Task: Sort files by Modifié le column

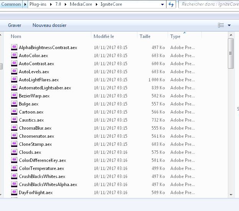Action: point(104,36)
